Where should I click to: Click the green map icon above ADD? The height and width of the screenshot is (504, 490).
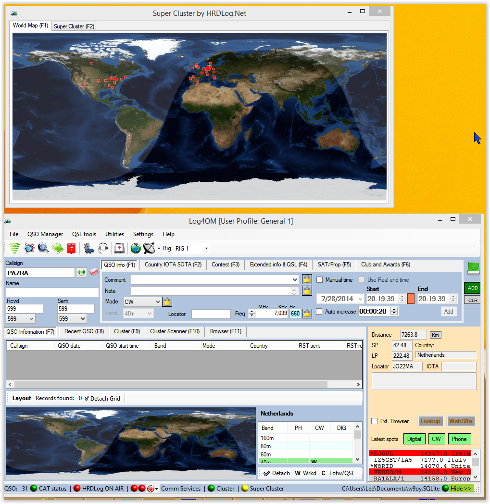473,269
